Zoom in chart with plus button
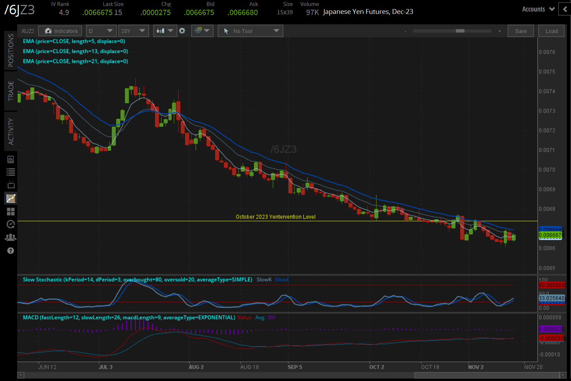 (x=499, y=31)
